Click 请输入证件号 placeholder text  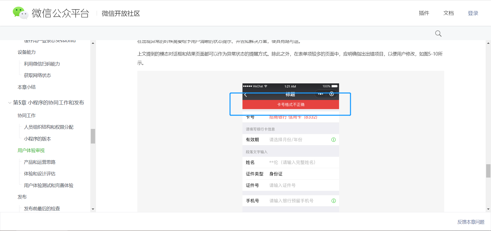tap(282, 185)
